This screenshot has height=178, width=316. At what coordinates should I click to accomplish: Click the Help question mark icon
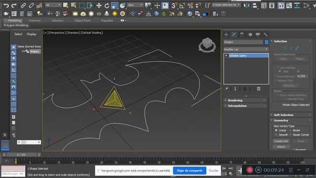(x=223, y=14)
